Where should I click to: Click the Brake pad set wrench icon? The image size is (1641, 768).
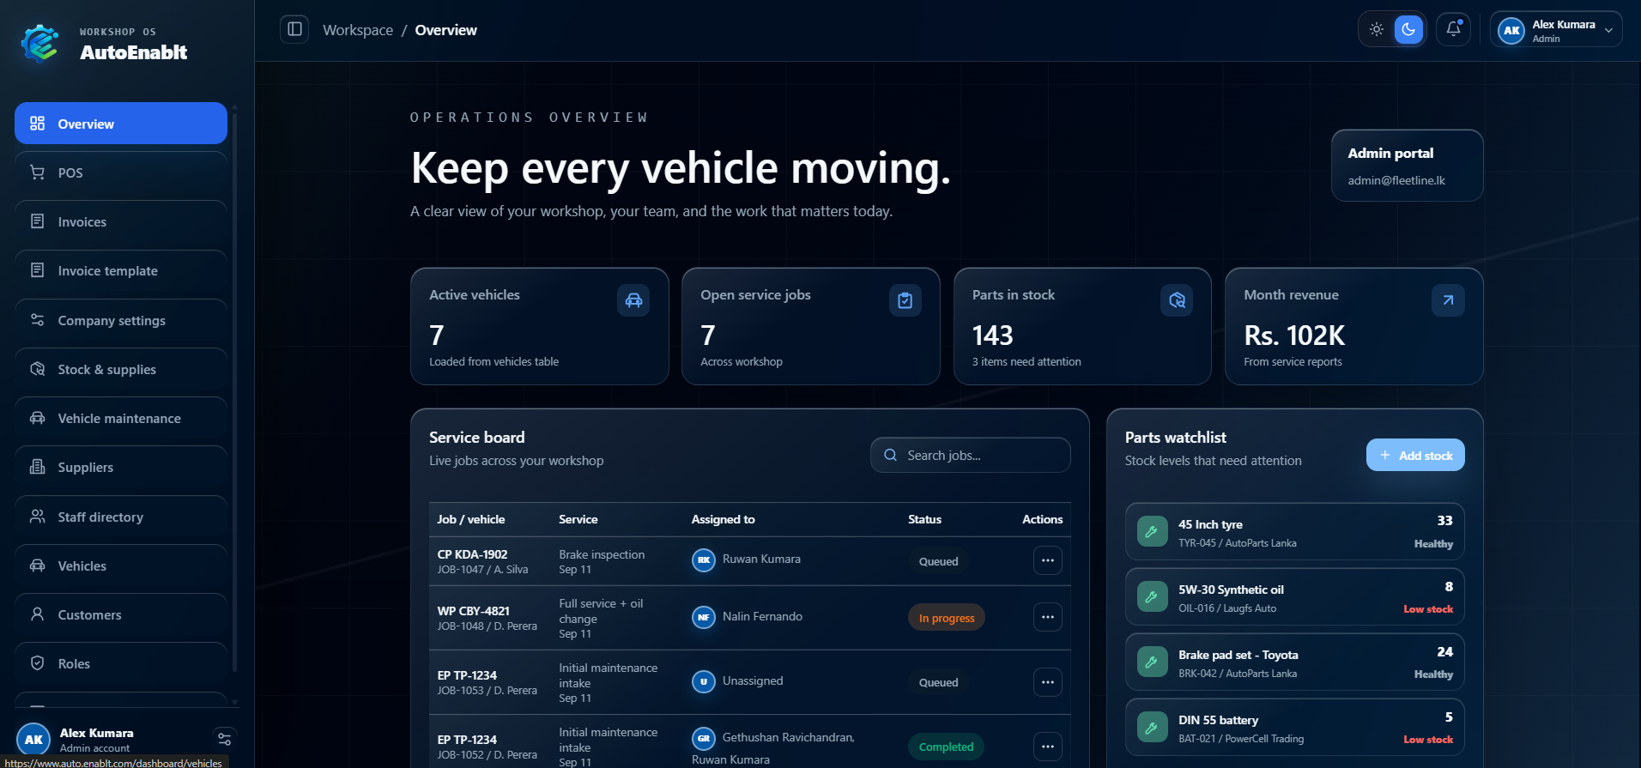1152,662
